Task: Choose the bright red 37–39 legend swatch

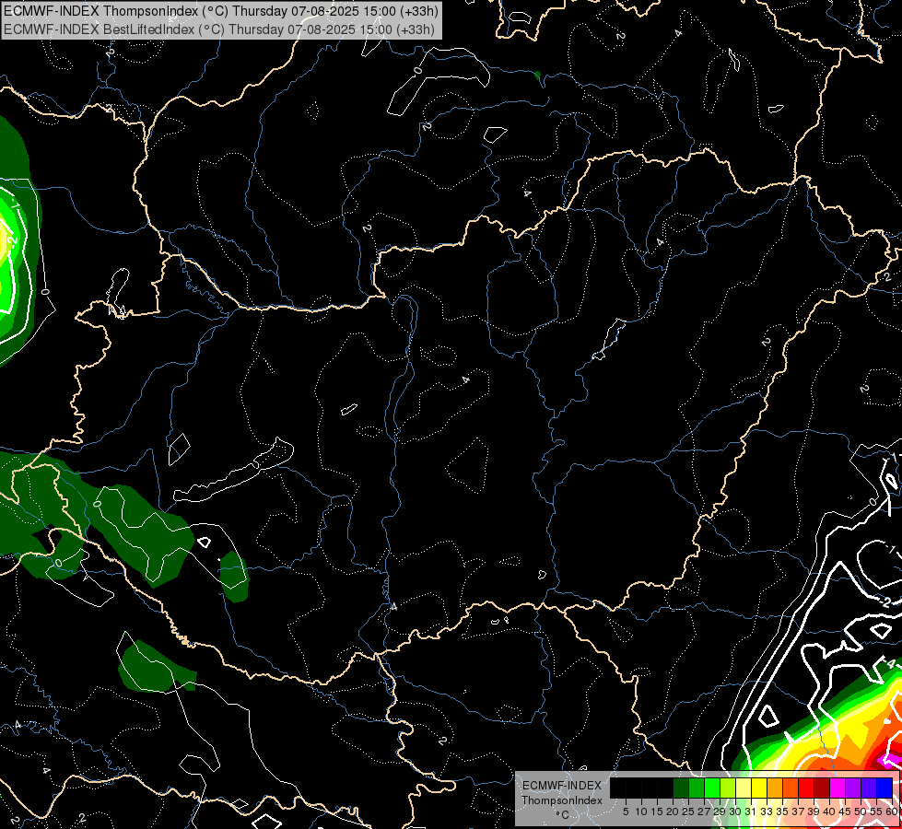Action: (806, 788)
